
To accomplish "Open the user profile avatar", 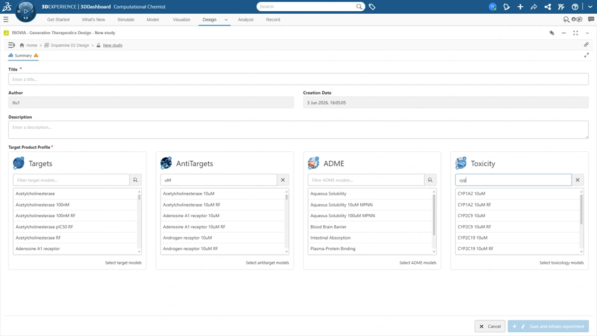I will 493,6.
